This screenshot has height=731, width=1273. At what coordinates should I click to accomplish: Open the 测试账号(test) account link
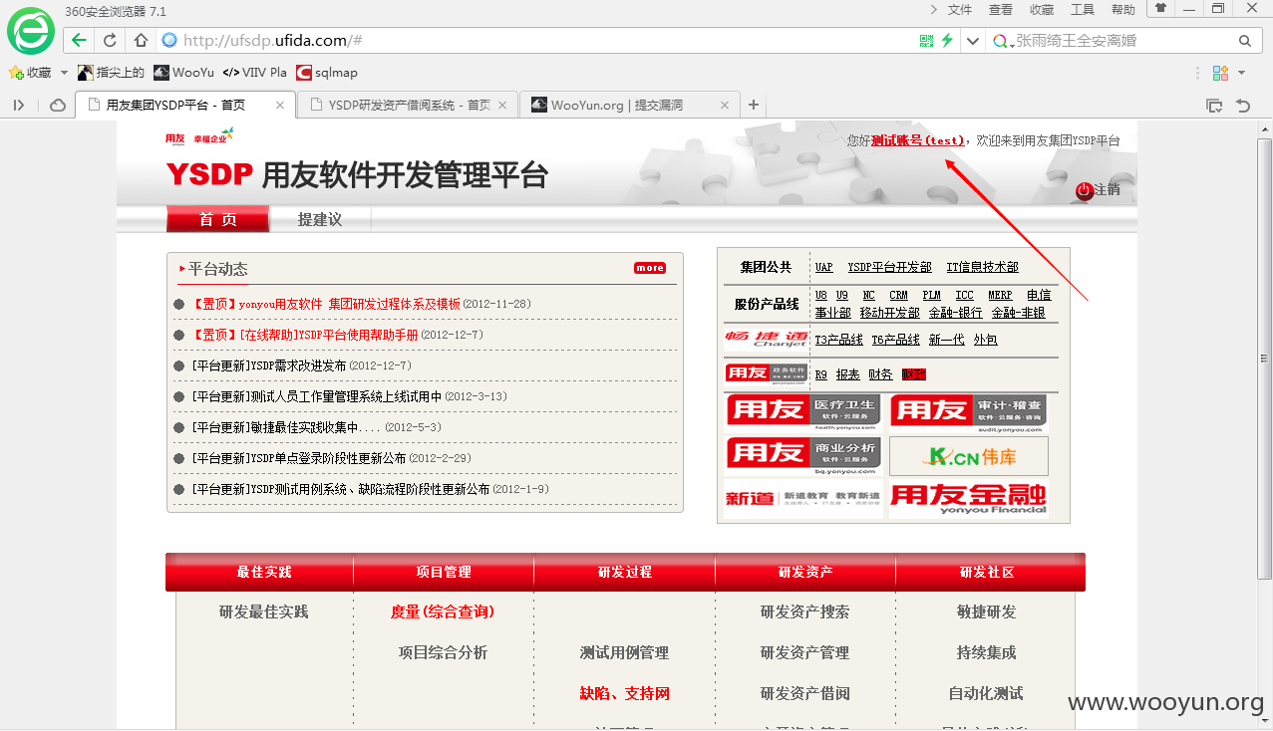click(x=918, y=141)
